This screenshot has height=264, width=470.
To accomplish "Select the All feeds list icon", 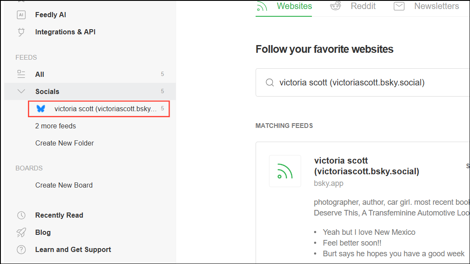I will point(21,74).
